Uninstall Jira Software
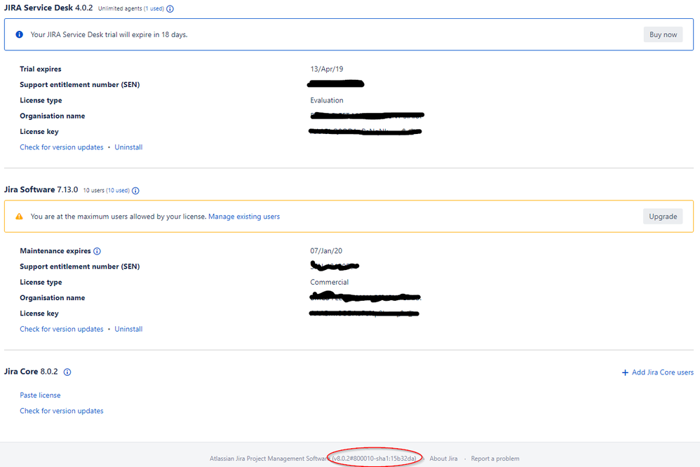Screen dimensions: 700x467 click(x=128, y=329)
